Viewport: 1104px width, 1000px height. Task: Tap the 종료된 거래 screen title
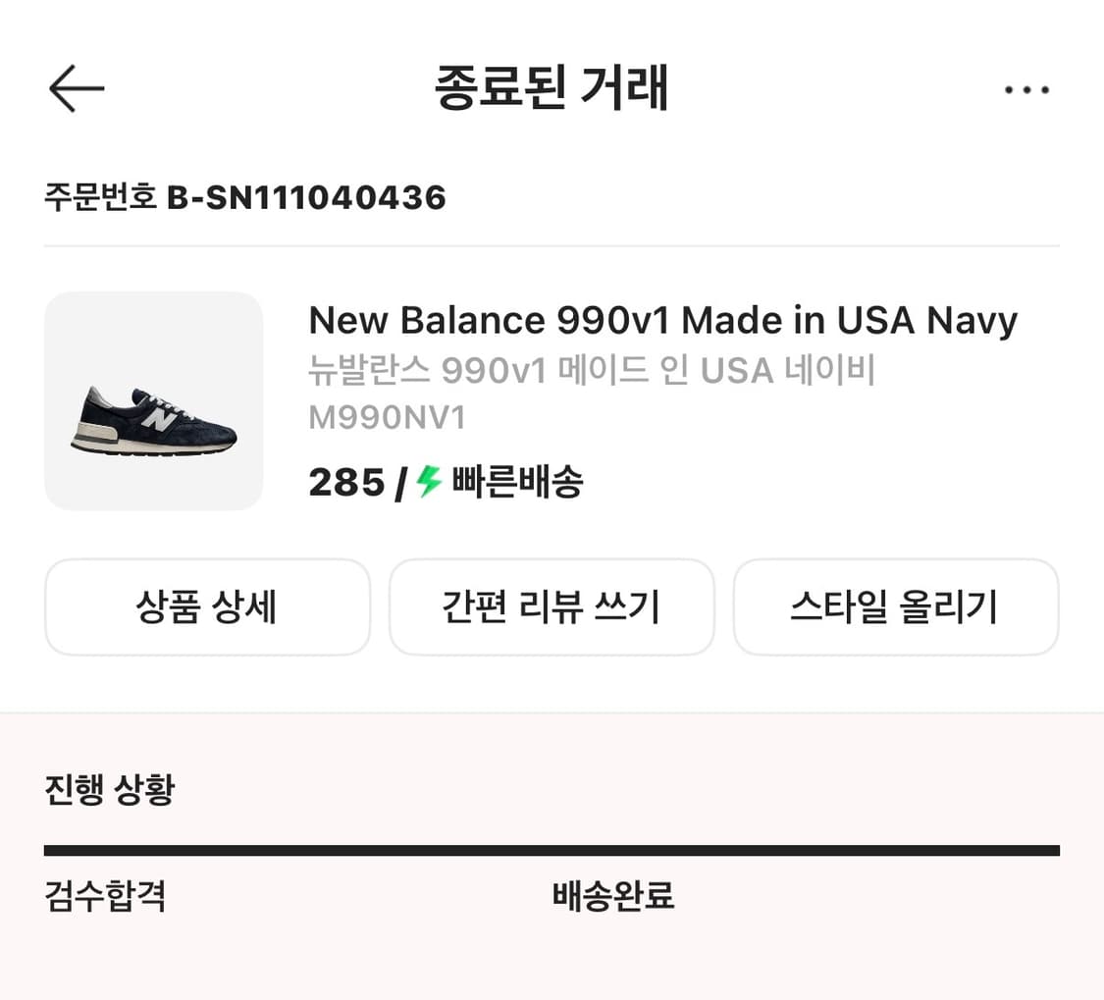552,86
